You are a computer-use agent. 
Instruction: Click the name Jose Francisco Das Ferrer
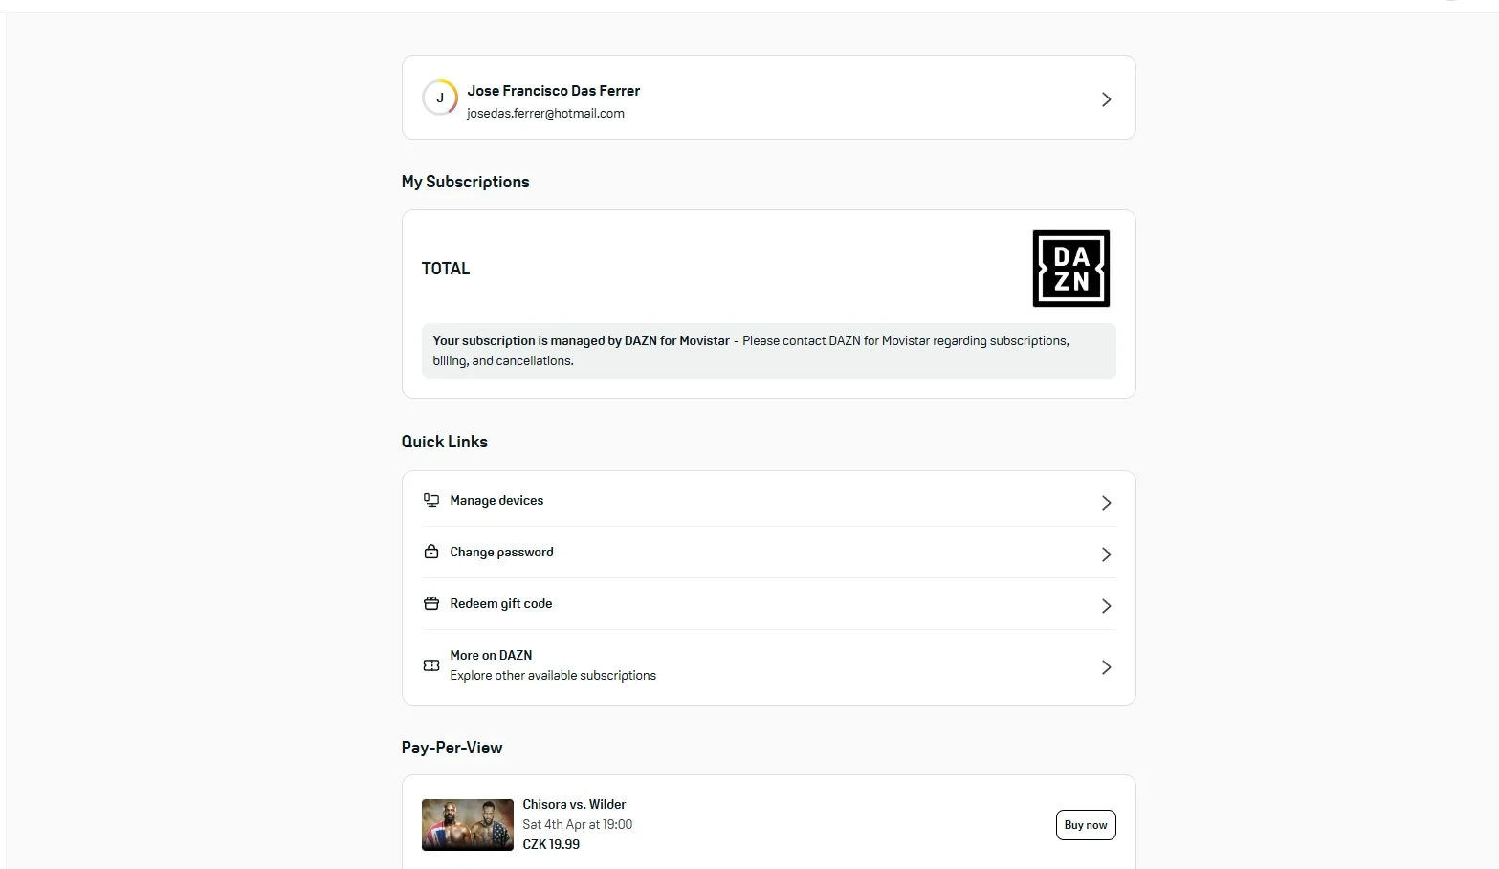pos(554,91)
